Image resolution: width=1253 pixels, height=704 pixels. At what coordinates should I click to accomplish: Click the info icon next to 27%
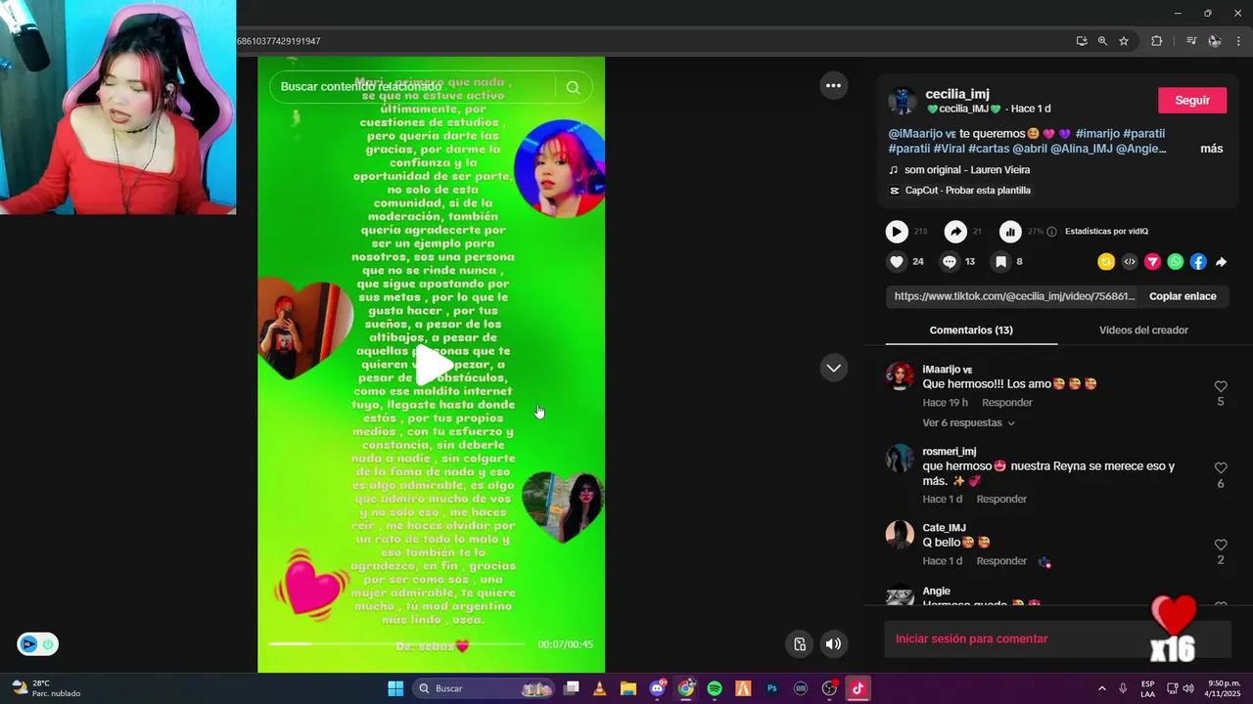click(x=1051, y=232)
